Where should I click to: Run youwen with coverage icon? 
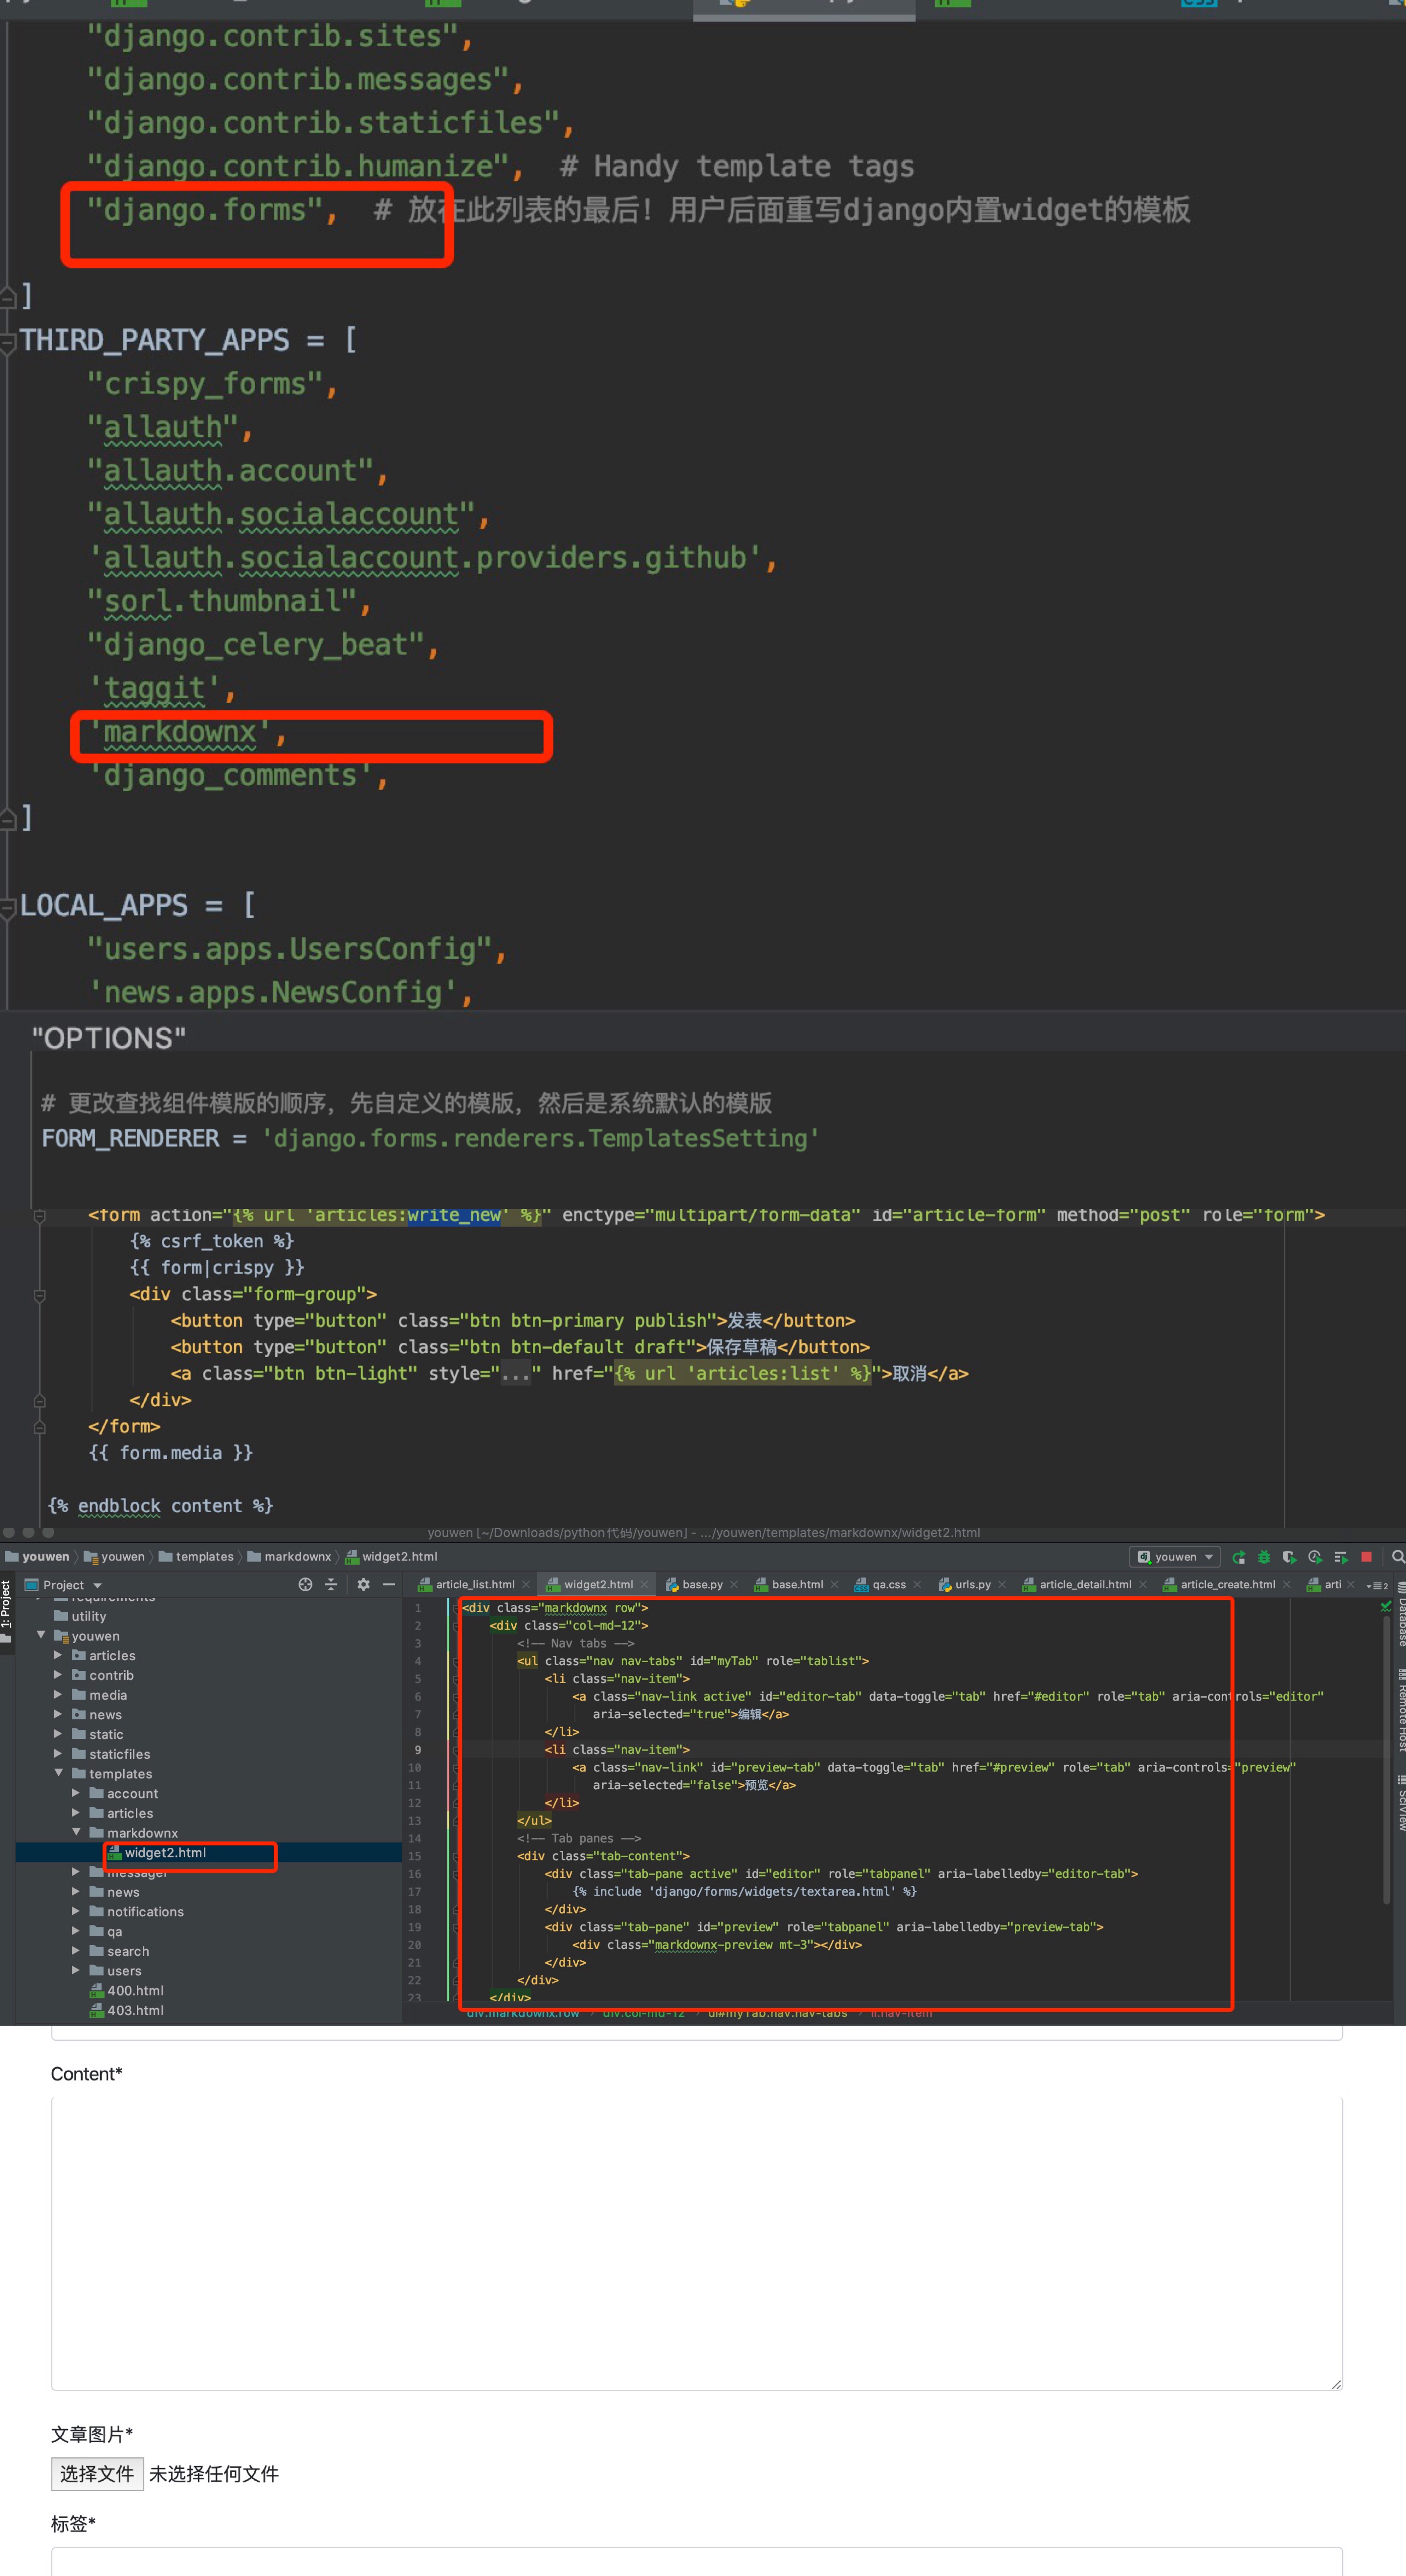pos(1289,1557)
